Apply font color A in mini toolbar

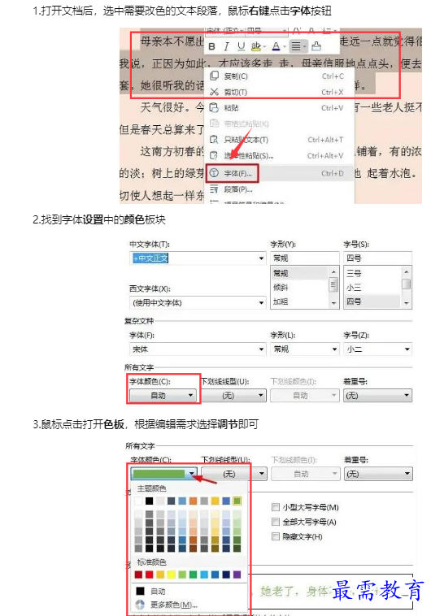pyautogui.click(x=276, y=47)
